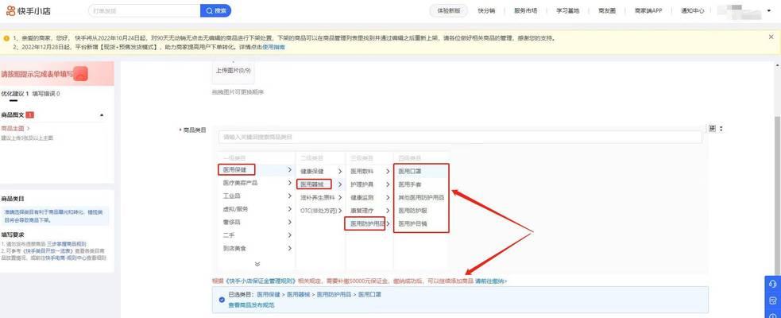
Task: Click the blue checkmark icon beside 已选类目
Action: click(221, 300)
